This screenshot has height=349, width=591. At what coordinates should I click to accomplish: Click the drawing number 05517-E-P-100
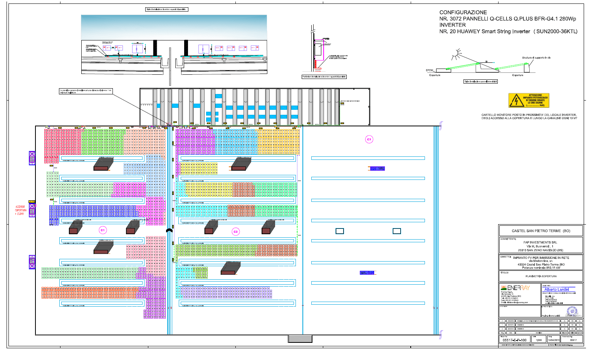pyautogui.click(x=514, y=340)
